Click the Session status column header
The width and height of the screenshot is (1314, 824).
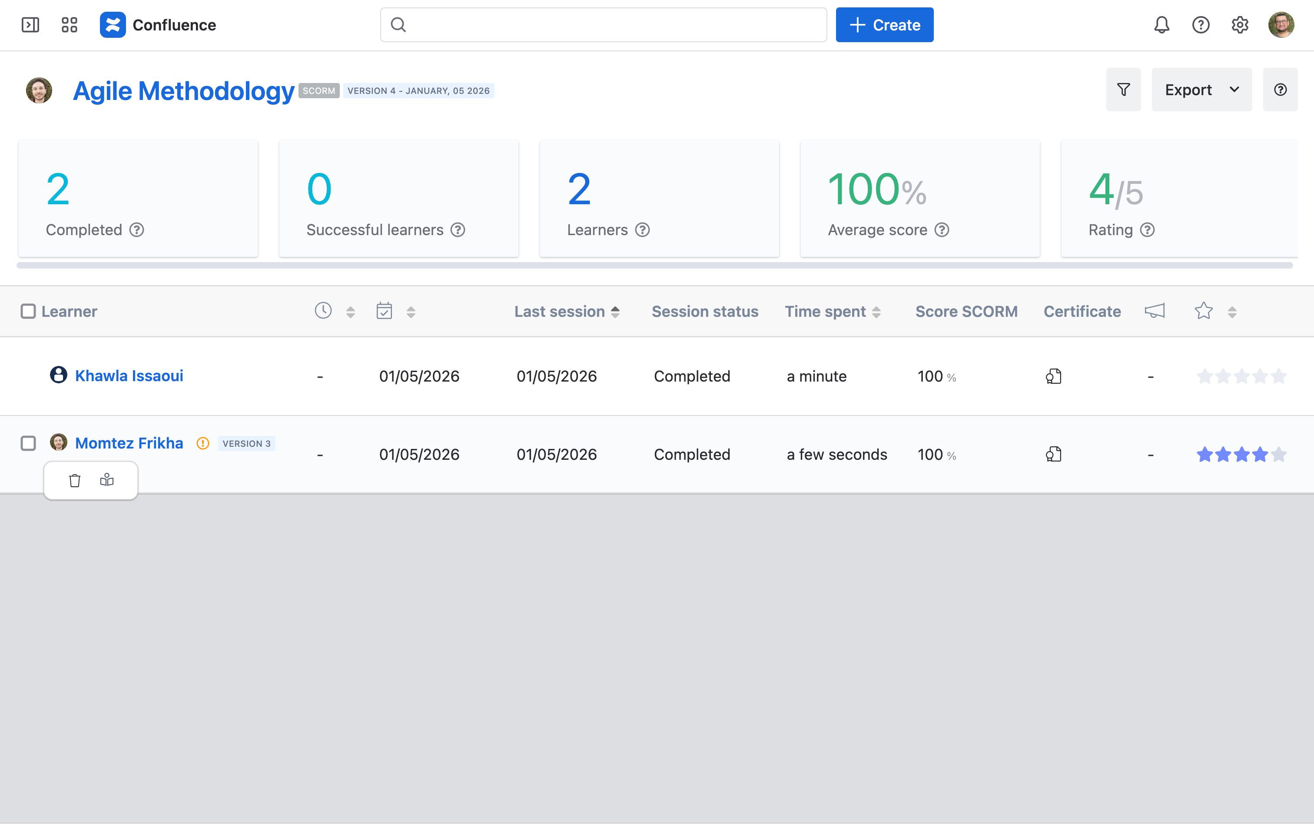pos(704,311)
